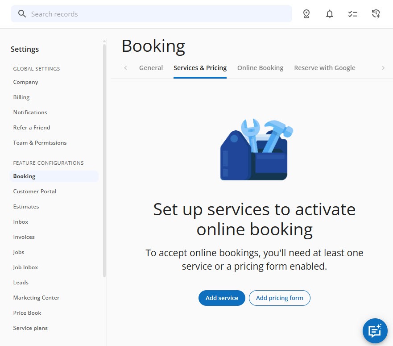The image size is (393, 346).
Task: Open Leads settings
Action: [x=21, y=283]
